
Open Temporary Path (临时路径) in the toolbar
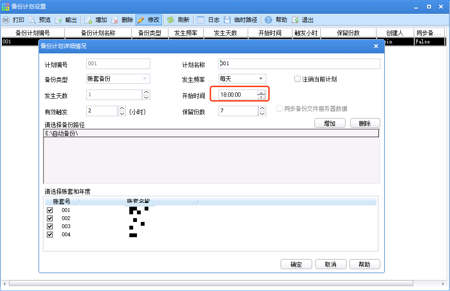pyautogui.click(x=227, y=20)
